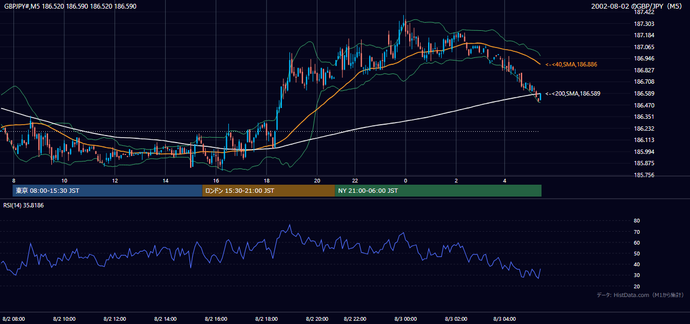Click the 8/3 04:00 date axis label
Viewport: 690px width, 324px height.
[x=506, y=319]
